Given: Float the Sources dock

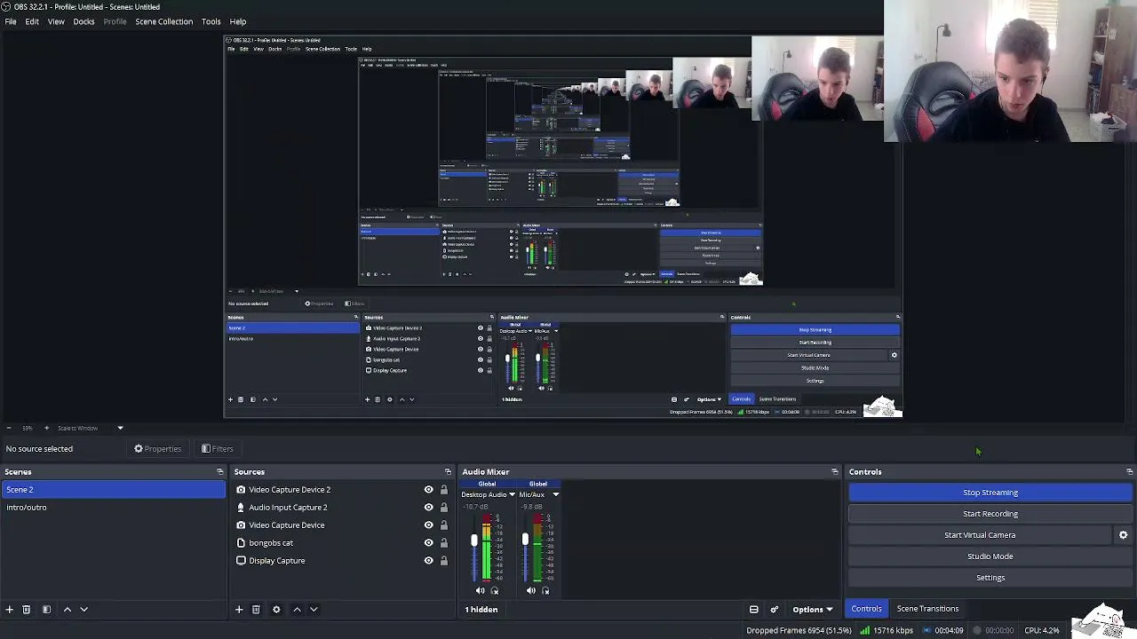Looking at the screenshot, I should pyautogui.click(x=448, y=472).
